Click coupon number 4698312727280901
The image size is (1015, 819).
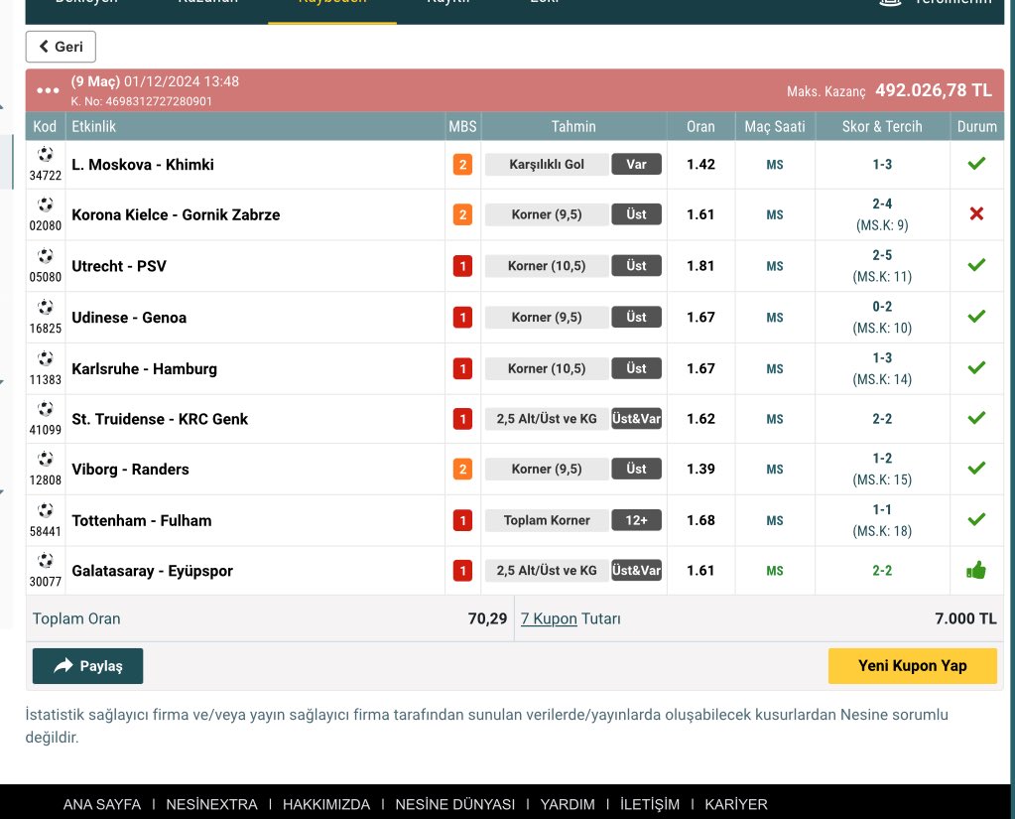[159, 101]
